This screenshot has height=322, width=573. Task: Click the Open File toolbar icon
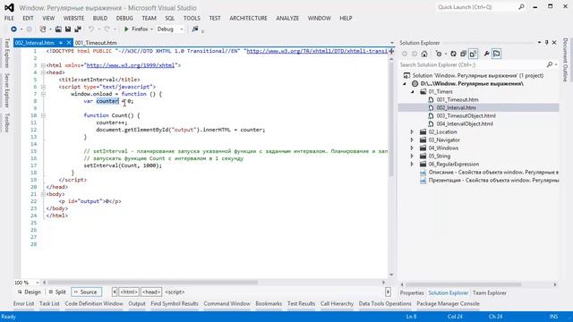coord(58,29)
